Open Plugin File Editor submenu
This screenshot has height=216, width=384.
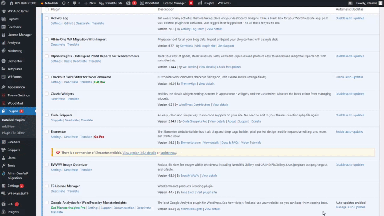pos(13,133)
